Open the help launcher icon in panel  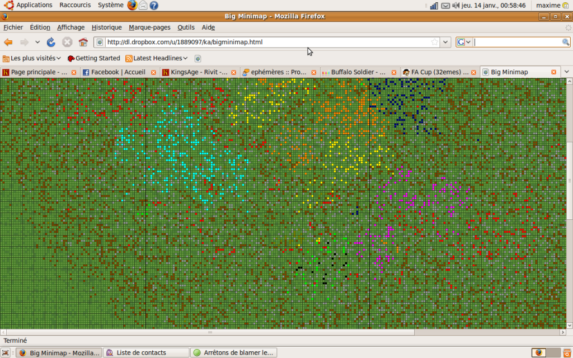154,6
